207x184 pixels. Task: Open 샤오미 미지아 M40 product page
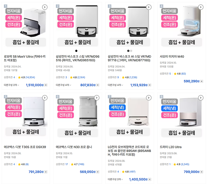(x=172, y=57)
